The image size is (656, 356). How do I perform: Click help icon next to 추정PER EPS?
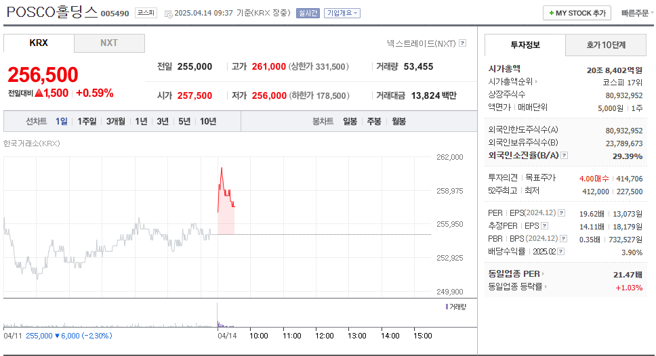[x=544, y=226]
